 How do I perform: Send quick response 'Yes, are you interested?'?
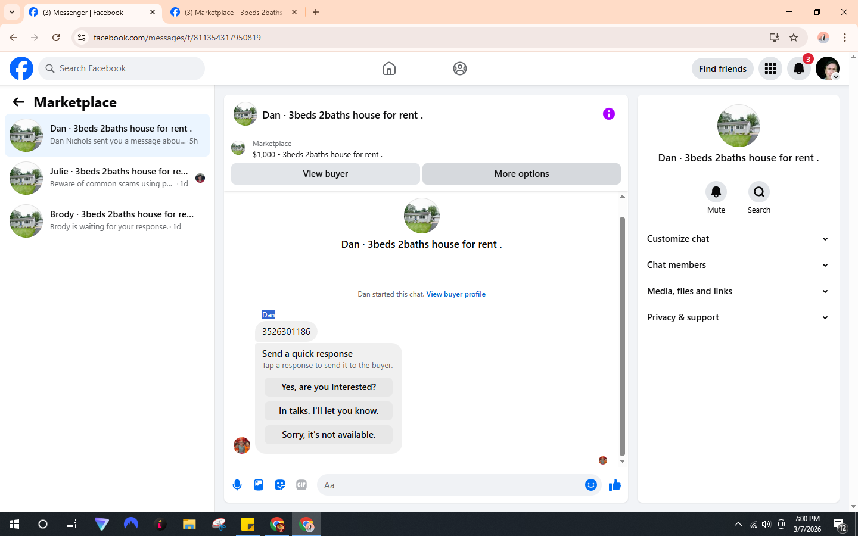pos(328,387)
